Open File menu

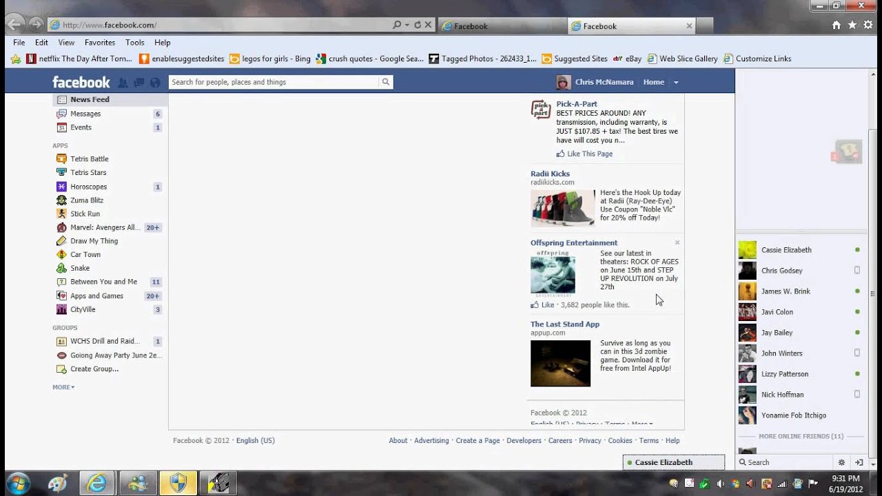pos(19,43)
